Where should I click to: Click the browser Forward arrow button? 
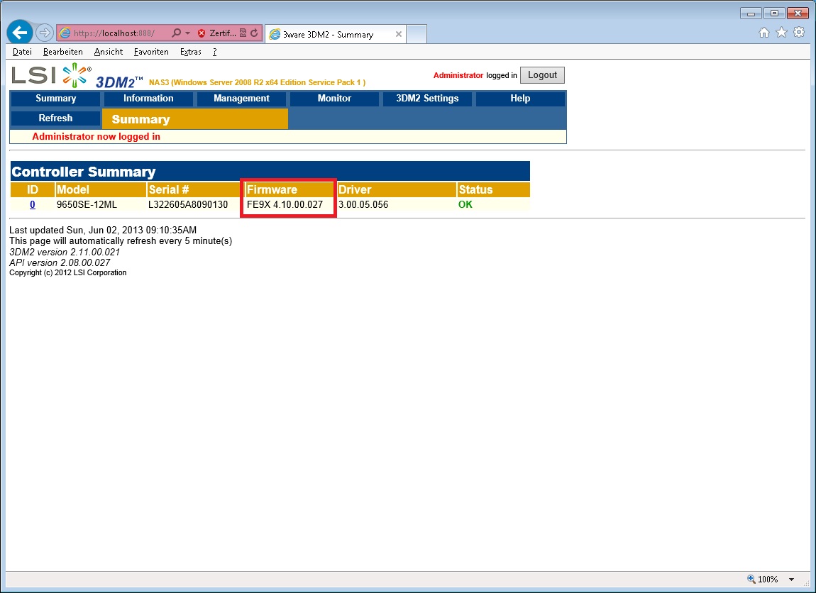(x=45, y=33)
